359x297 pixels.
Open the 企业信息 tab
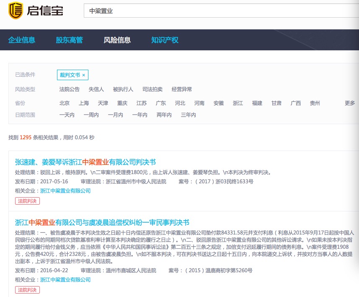[x=22, y=40]
